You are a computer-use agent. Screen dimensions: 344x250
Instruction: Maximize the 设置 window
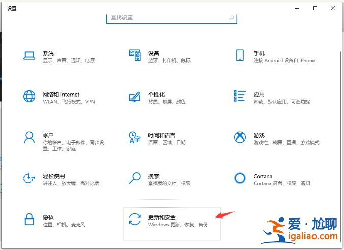click(315, 8)
